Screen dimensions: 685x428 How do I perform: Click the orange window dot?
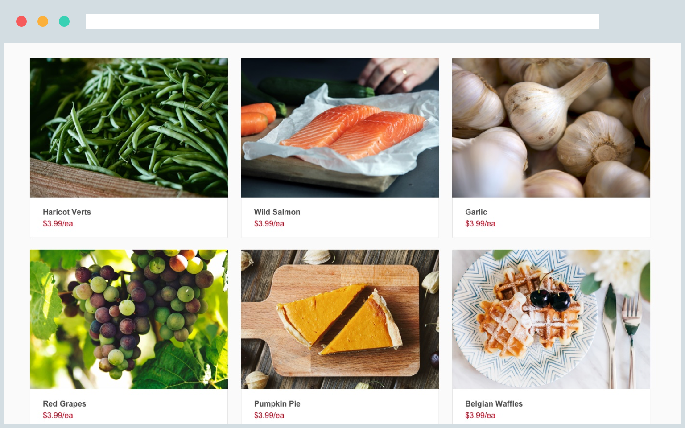[x=43, y=21]
